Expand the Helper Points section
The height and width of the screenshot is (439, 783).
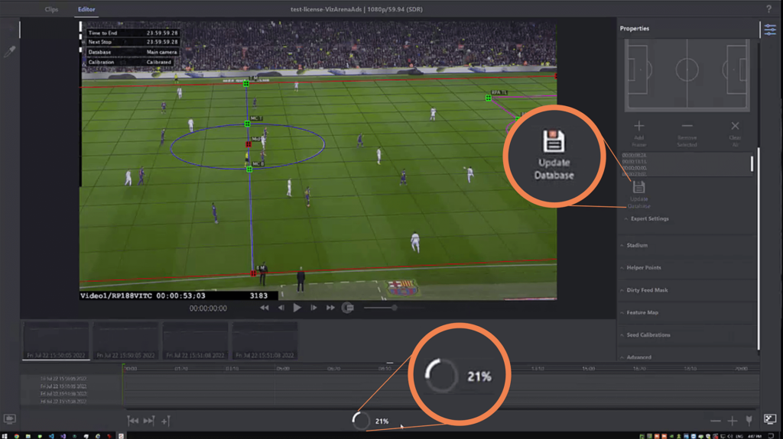click(x=643, y=268)
